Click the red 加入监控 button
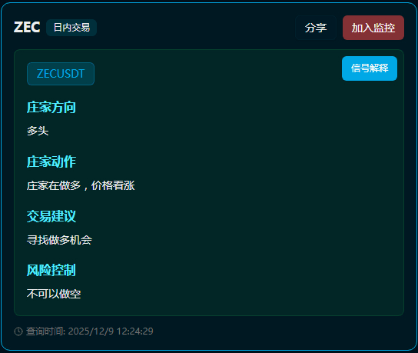This screenshot has width=418, height=353. tap(373, 28)
